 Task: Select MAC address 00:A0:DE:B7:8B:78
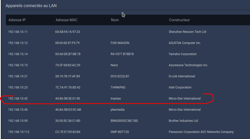[x=68, y=54]
